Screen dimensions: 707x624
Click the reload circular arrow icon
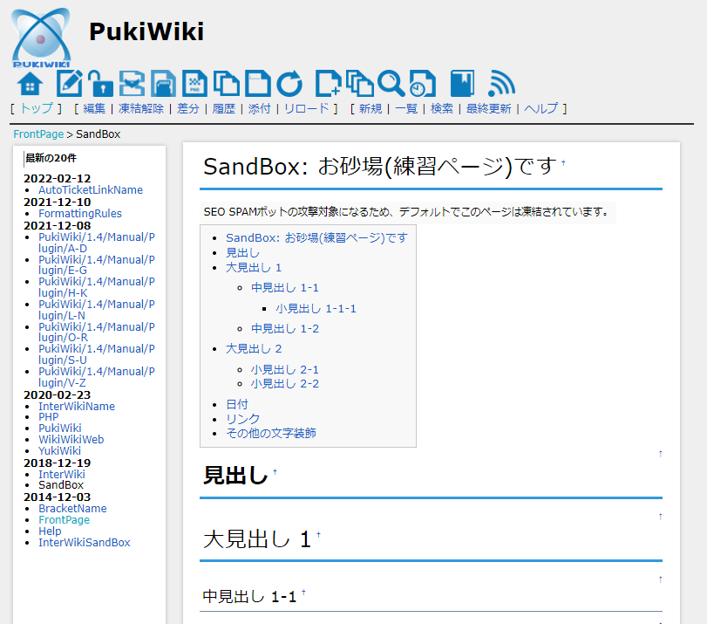pos(289,84)
